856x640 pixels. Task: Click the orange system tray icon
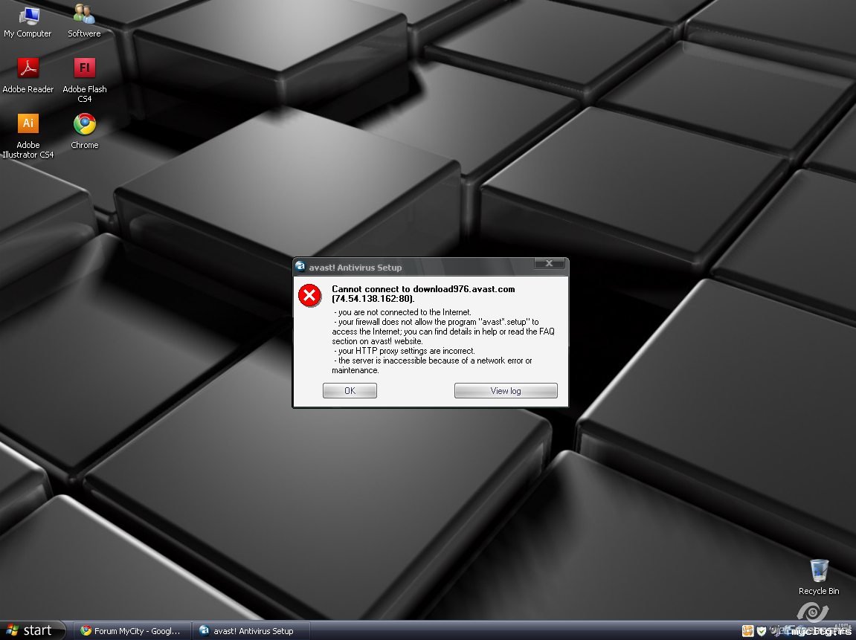pyautogui.click(x=747, y=631)
